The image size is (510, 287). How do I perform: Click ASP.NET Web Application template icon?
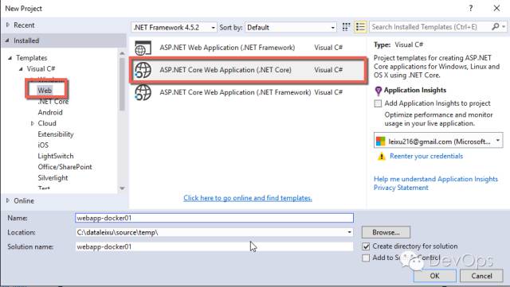tap(143, 48)
